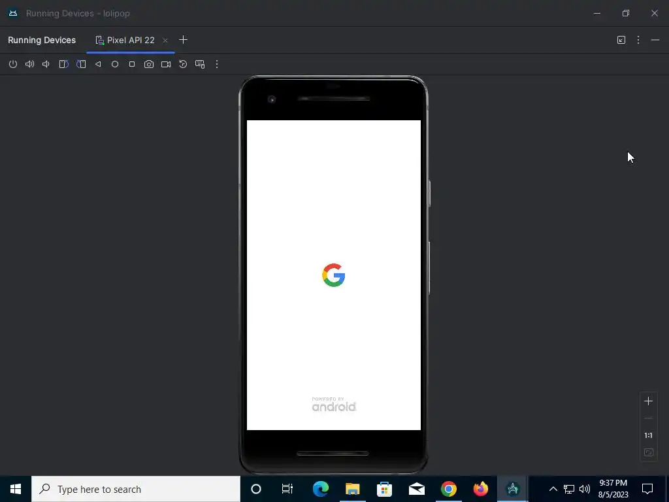The width and height of the screenshot is (669, 502).
Task: Click the Volume Down icon
Action: point(46,64)
